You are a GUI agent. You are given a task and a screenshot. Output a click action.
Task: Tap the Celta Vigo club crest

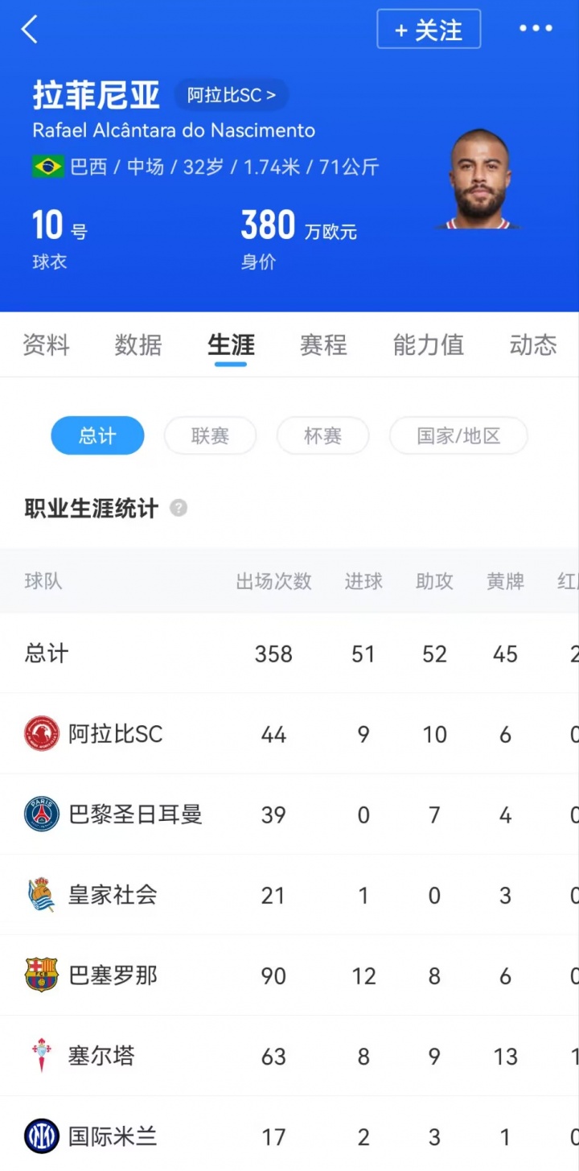(x=42, y=1056)
